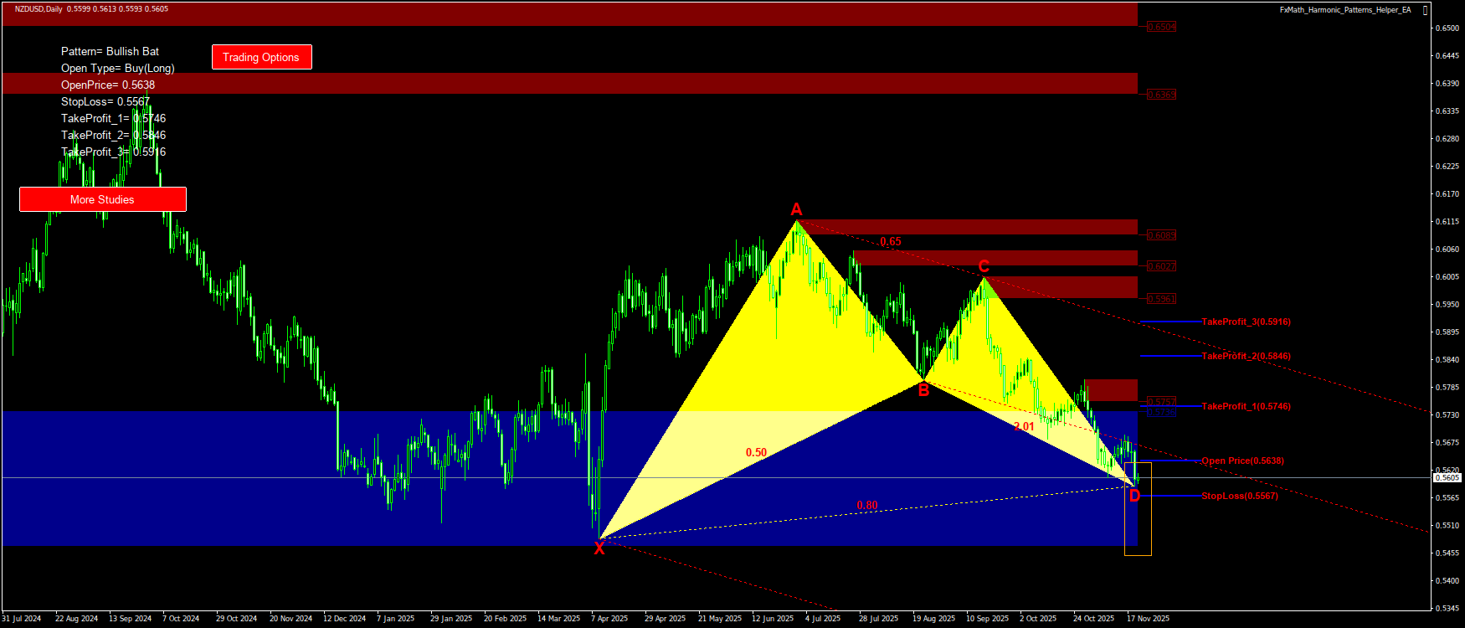The height and width of the screenshot is (628, 1465).
Task: Click the TakeProfit_3(0.5916) level label
Action: 1246,322
